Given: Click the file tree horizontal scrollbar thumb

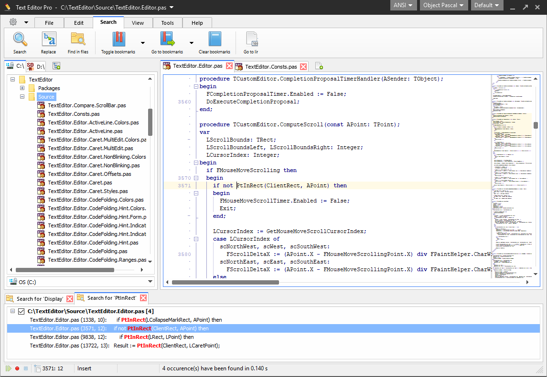Looking at the screenshot, I should [65, 270].
